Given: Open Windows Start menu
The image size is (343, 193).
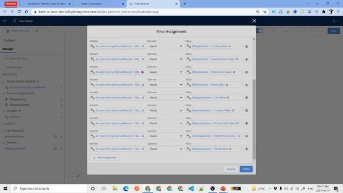Looking at the screenshot, I should point(5,188).
